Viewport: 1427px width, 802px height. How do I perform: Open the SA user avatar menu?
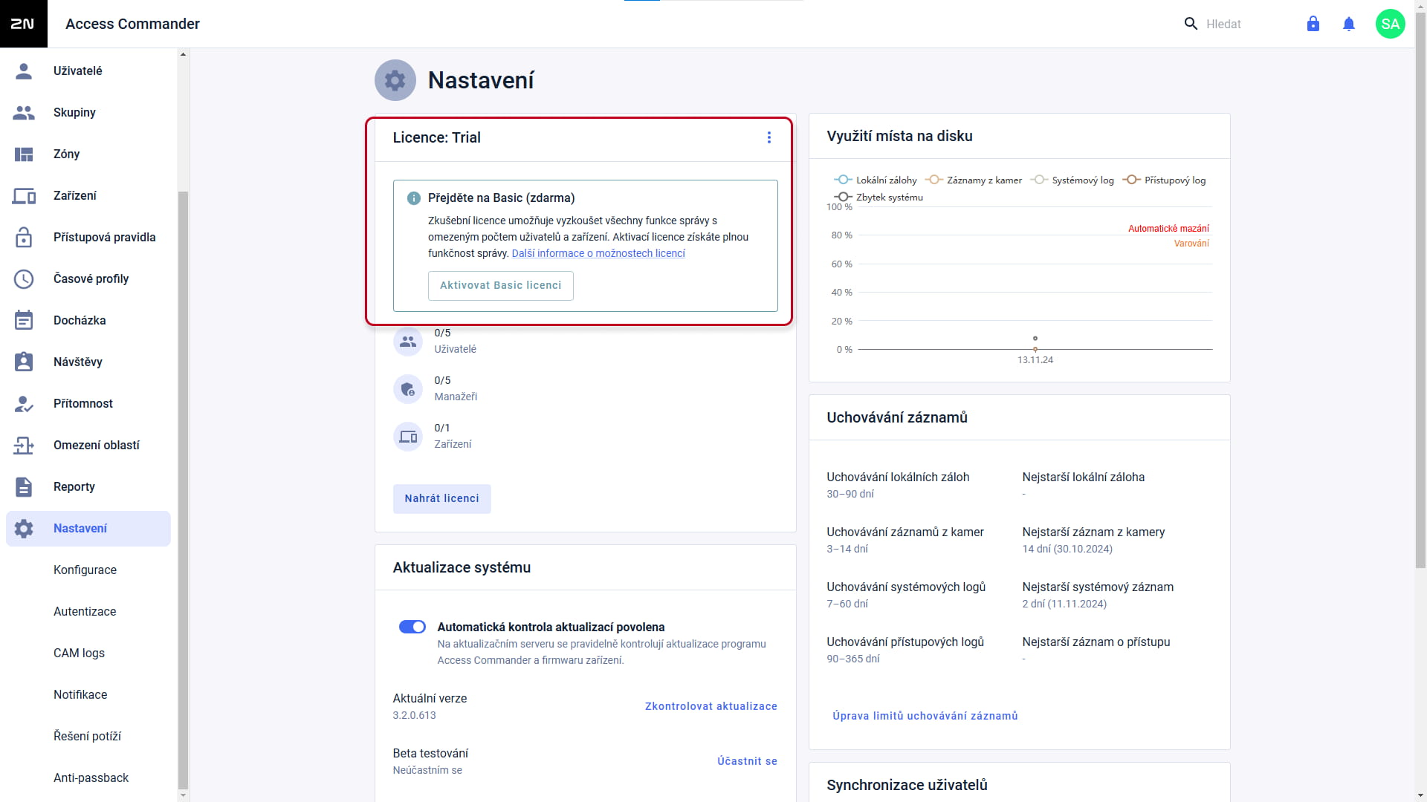tap(1391, 24)
